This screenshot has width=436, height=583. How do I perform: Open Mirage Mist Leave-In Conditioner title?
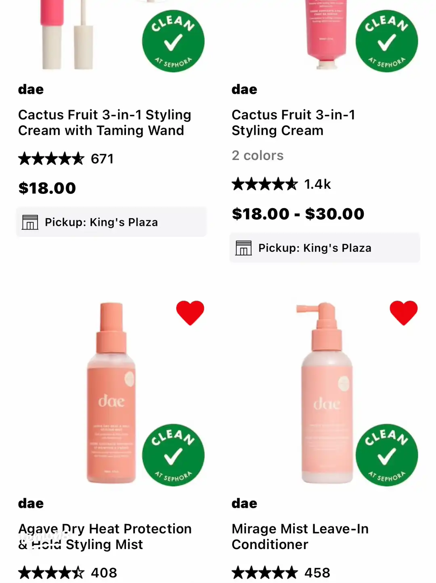[x=300, y=536]
